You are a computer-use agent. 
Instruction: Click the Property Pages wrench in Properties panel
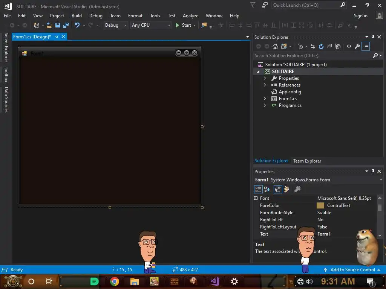297,189
